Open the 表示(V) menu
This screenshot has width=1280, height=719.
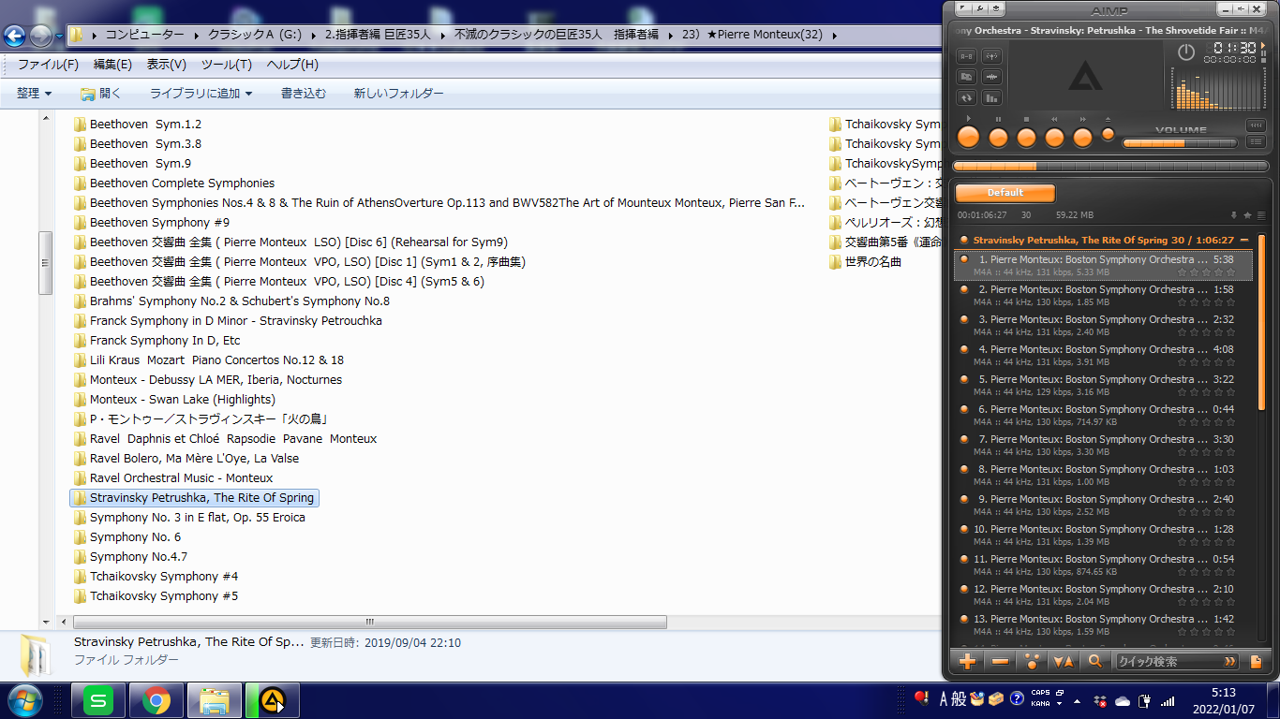point(166,65)
